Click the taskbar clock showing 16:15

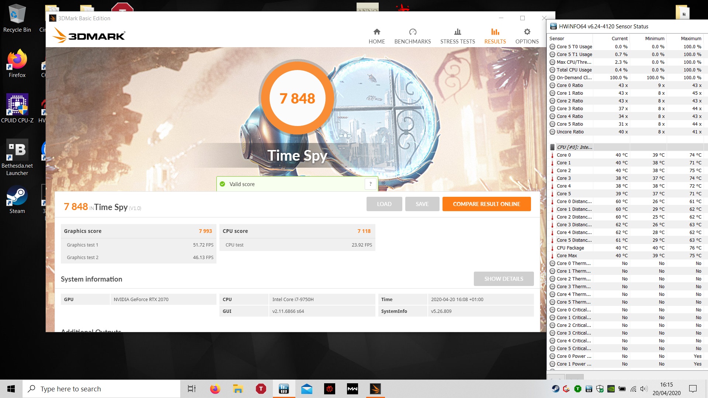coord(666,389)
